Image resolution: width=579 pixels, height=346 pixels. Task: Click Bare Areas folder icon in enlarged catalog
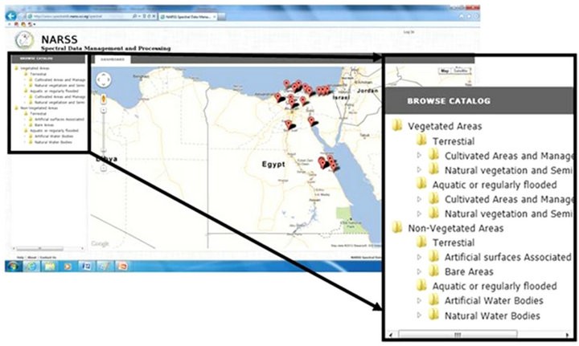click(434, 271)
